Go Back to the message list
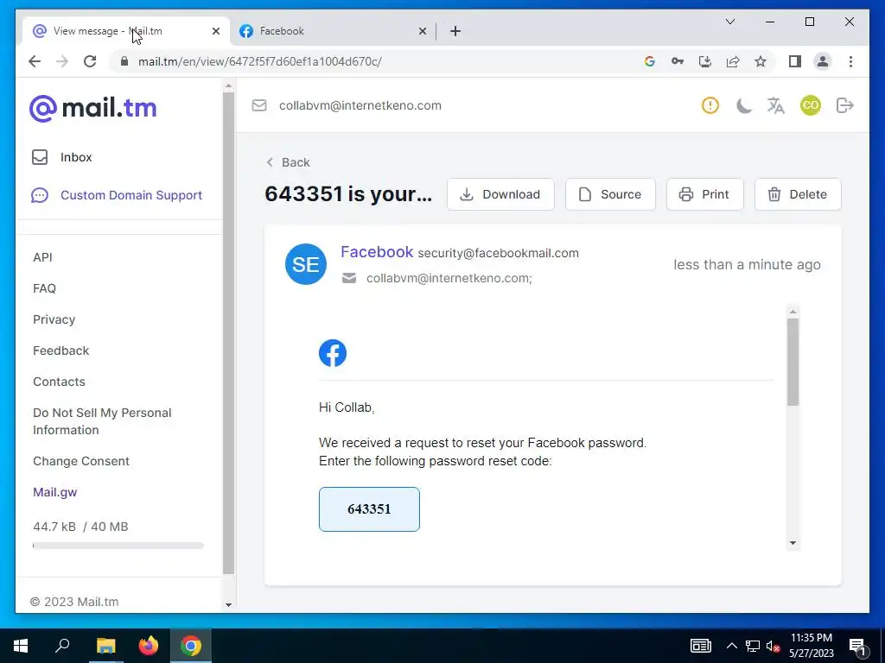 [x=288, y=162]
